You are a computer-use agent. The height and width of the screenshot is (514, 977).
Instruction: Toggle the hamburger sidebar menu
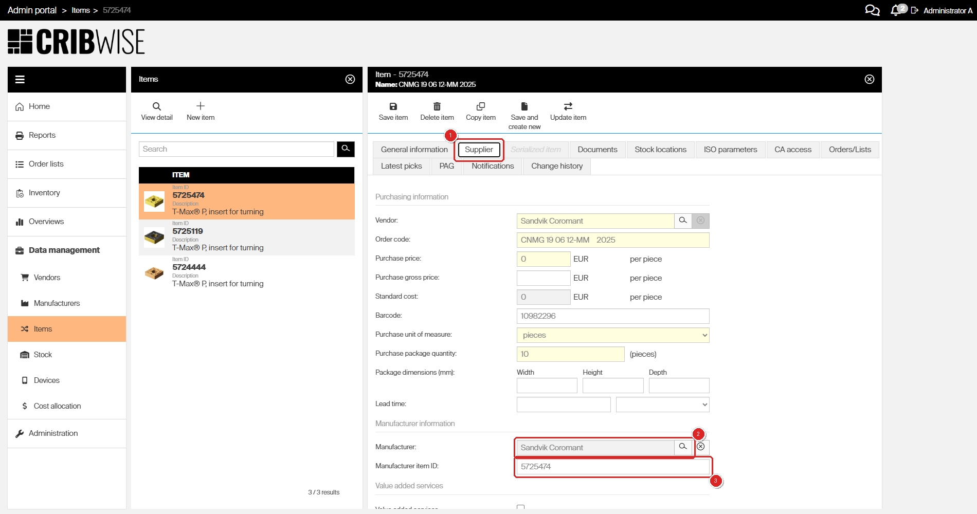point(20,79)
